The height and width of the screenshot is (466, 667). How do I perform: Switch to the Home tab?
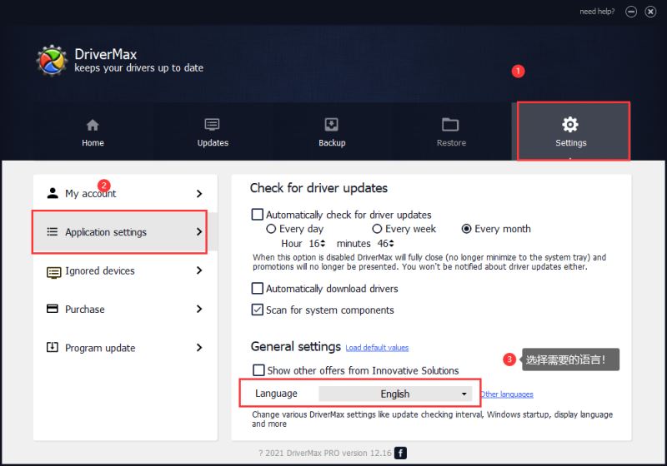[93, 131]
